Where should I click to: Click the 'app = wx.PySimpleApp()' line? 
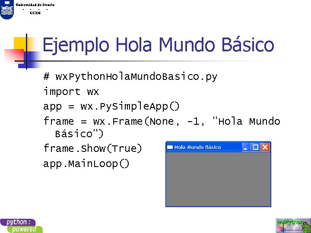pos(111,107)
